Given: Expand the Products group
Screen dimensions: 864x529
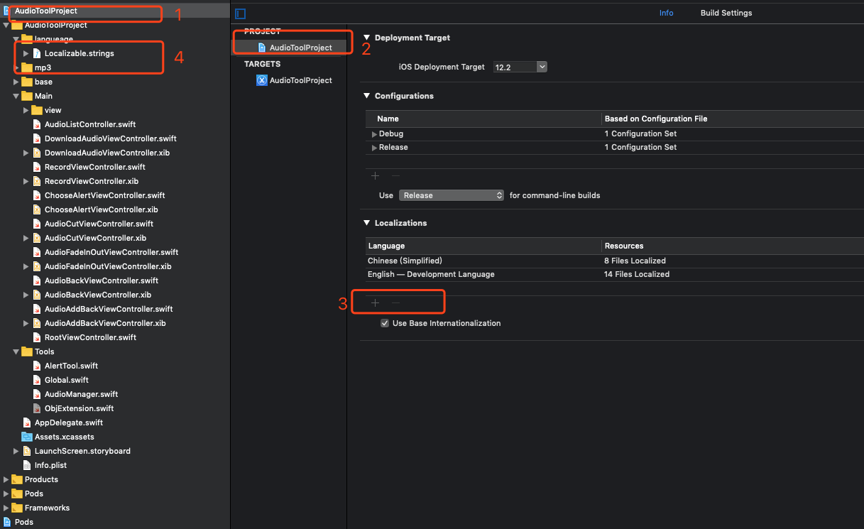Looking at the screenshot, I should coord(6,479).
